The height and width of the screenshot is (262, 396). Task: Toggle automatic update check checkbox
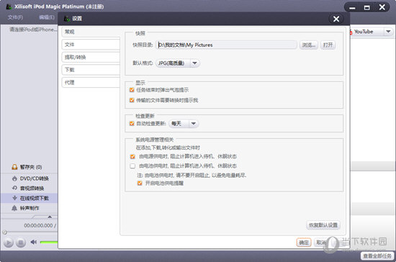tap(132, 123)
